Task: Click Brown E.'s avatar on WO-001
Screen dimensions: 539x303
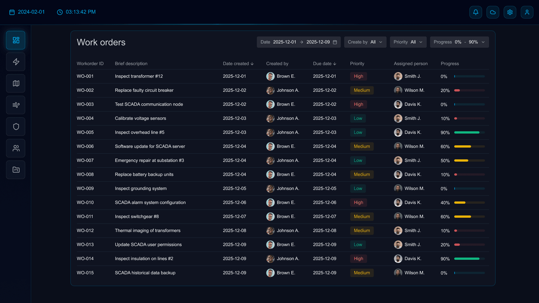Action: click(x=271, y=76)
